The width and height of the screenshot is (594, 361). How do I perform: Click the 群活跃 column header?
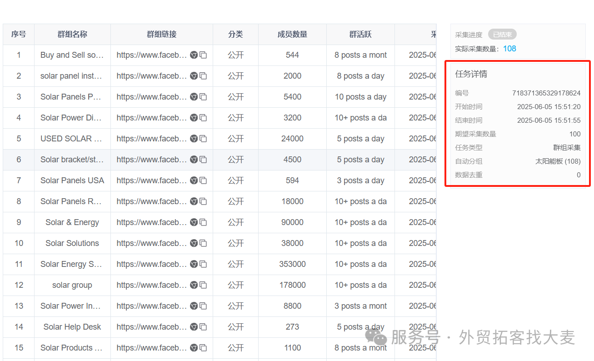click(361, 34)
